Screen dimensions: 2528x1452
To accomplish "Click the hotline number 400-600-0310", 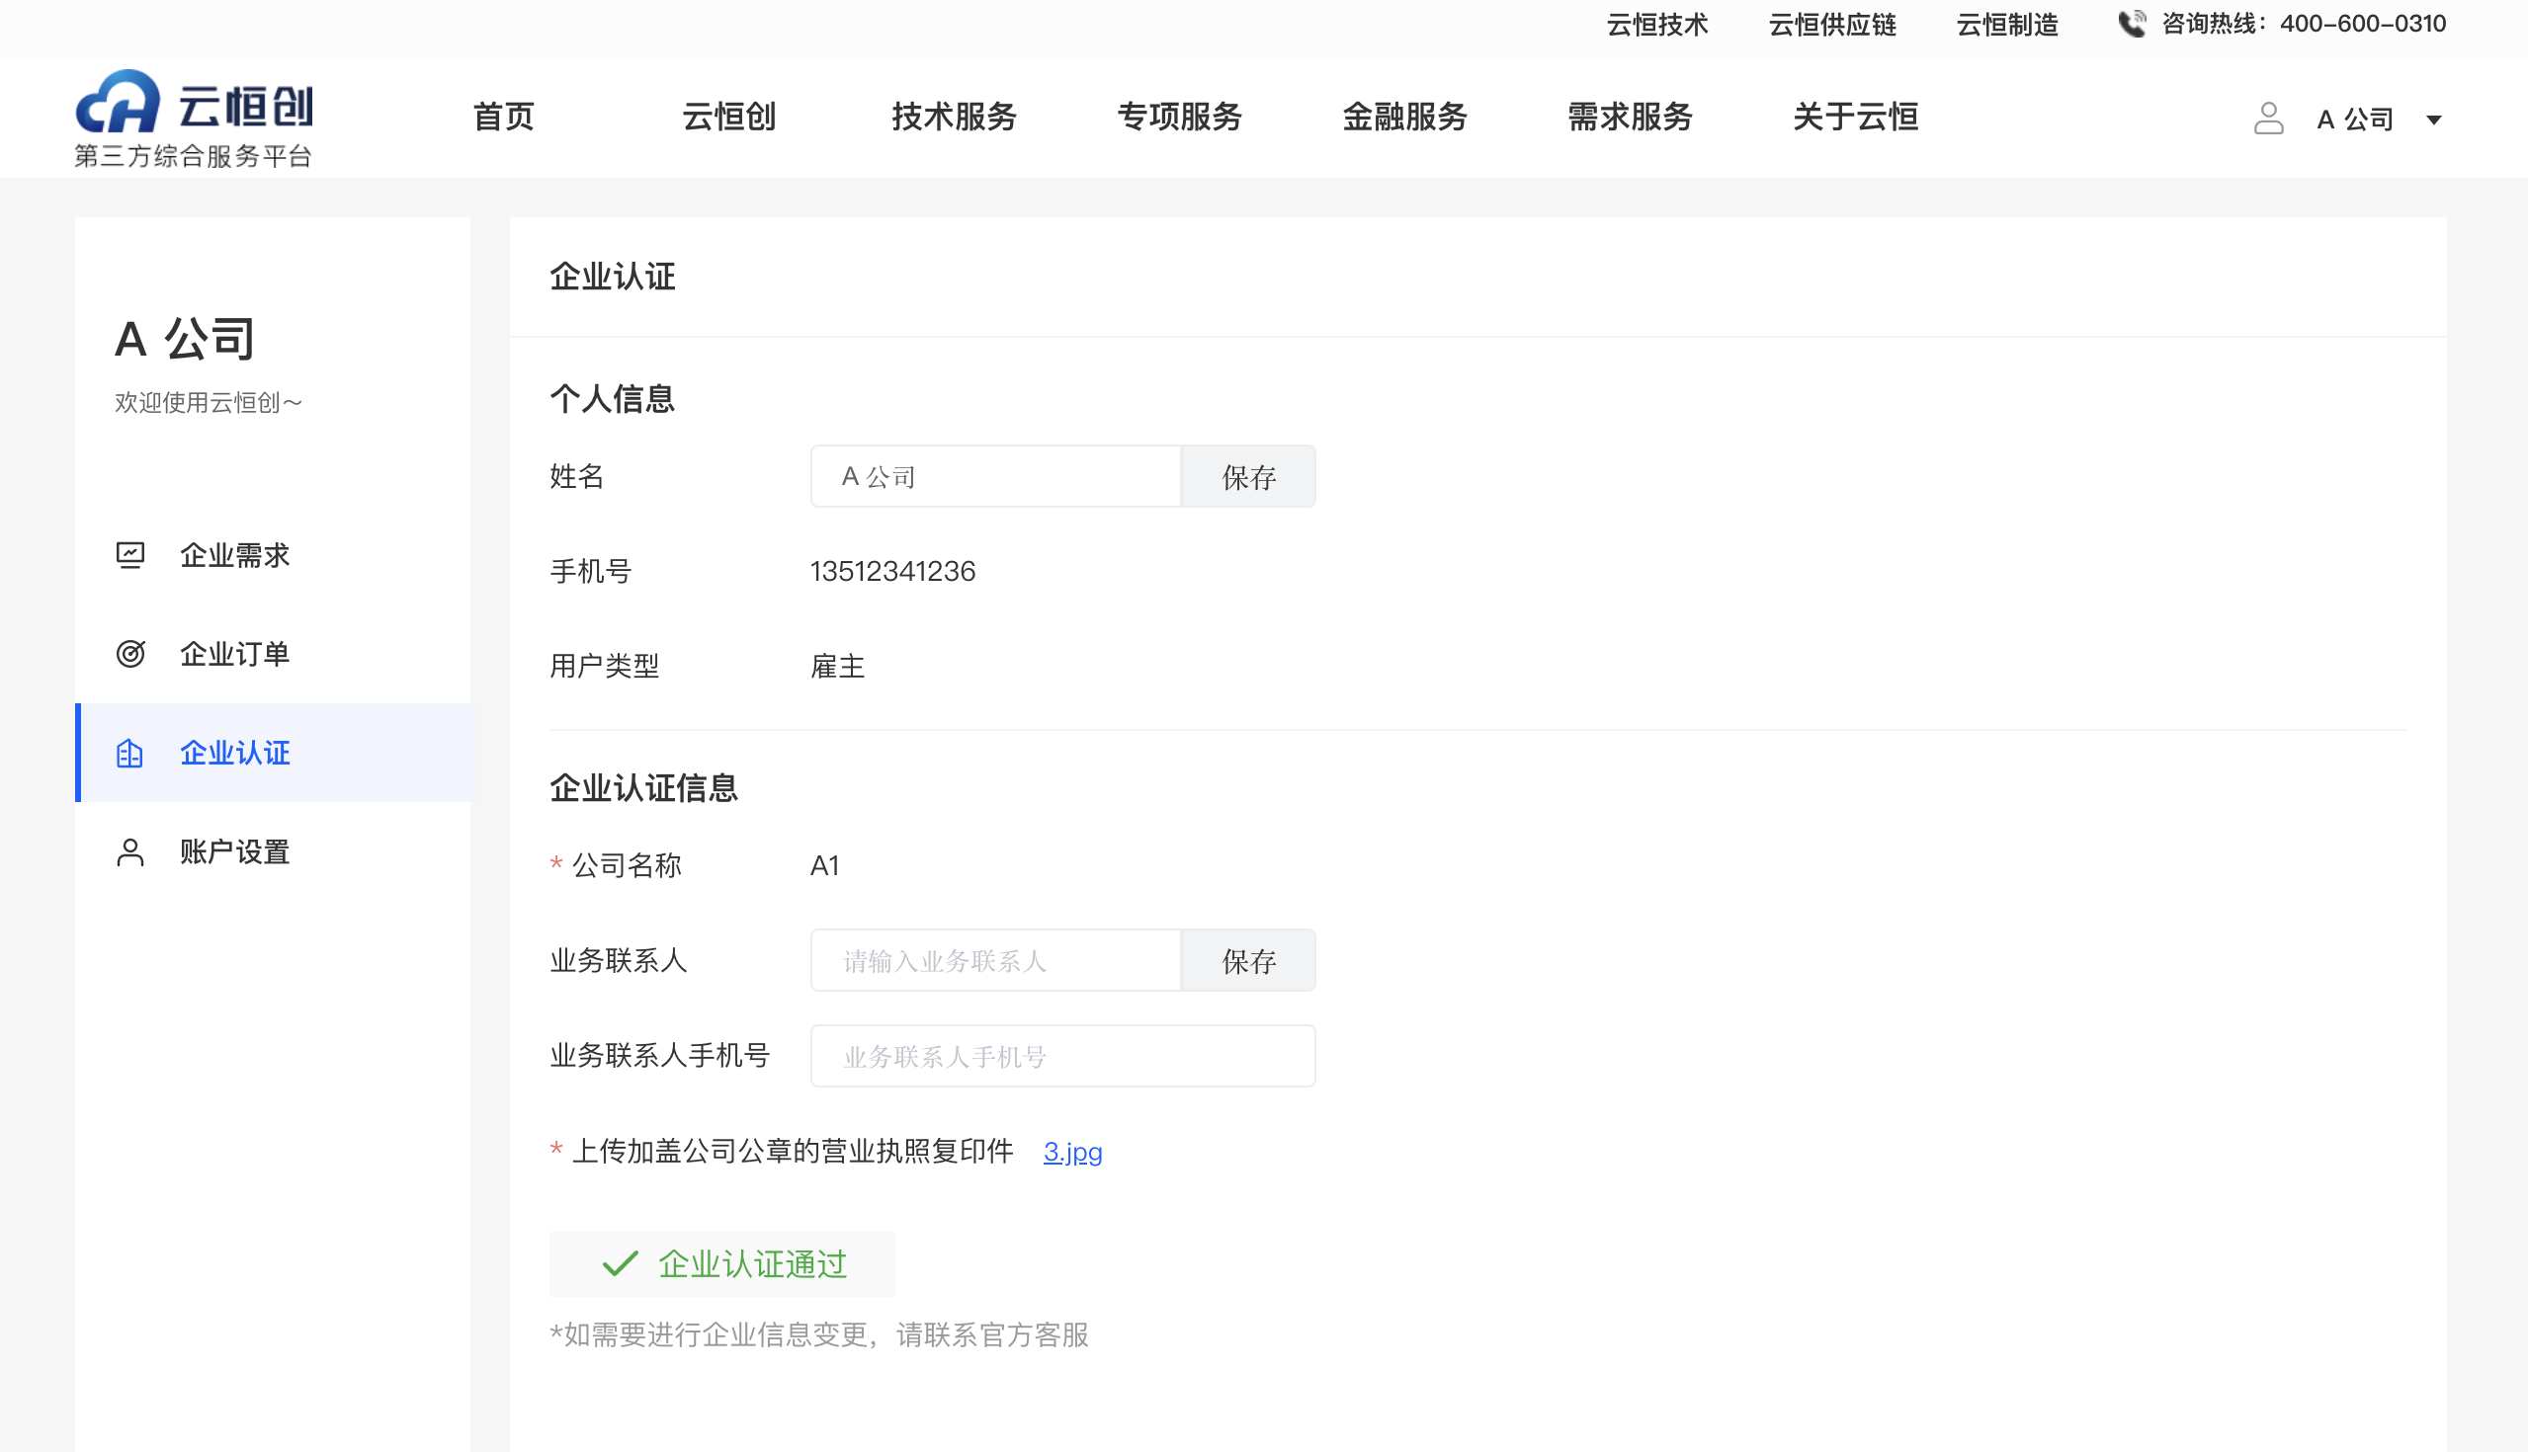I will tap(2362, 23).
